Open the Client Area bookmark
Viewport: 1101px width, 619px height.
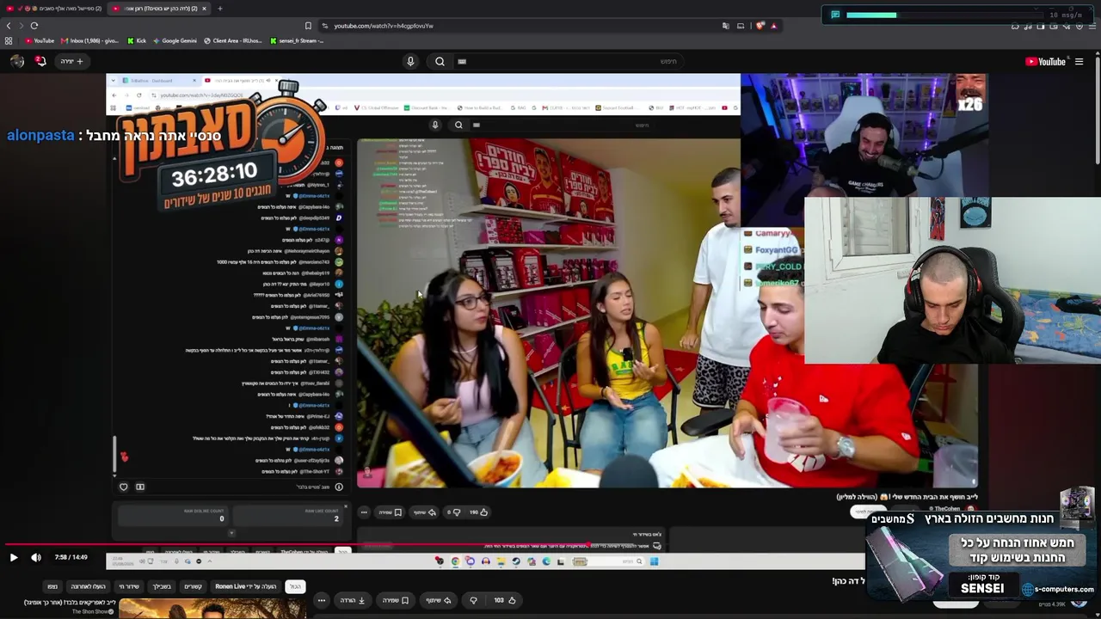(235, 40)
